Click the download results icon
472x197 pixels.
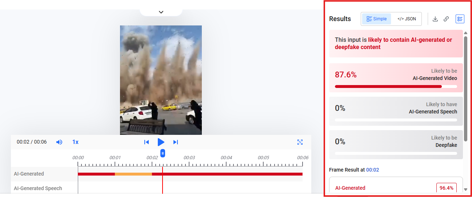435,19
